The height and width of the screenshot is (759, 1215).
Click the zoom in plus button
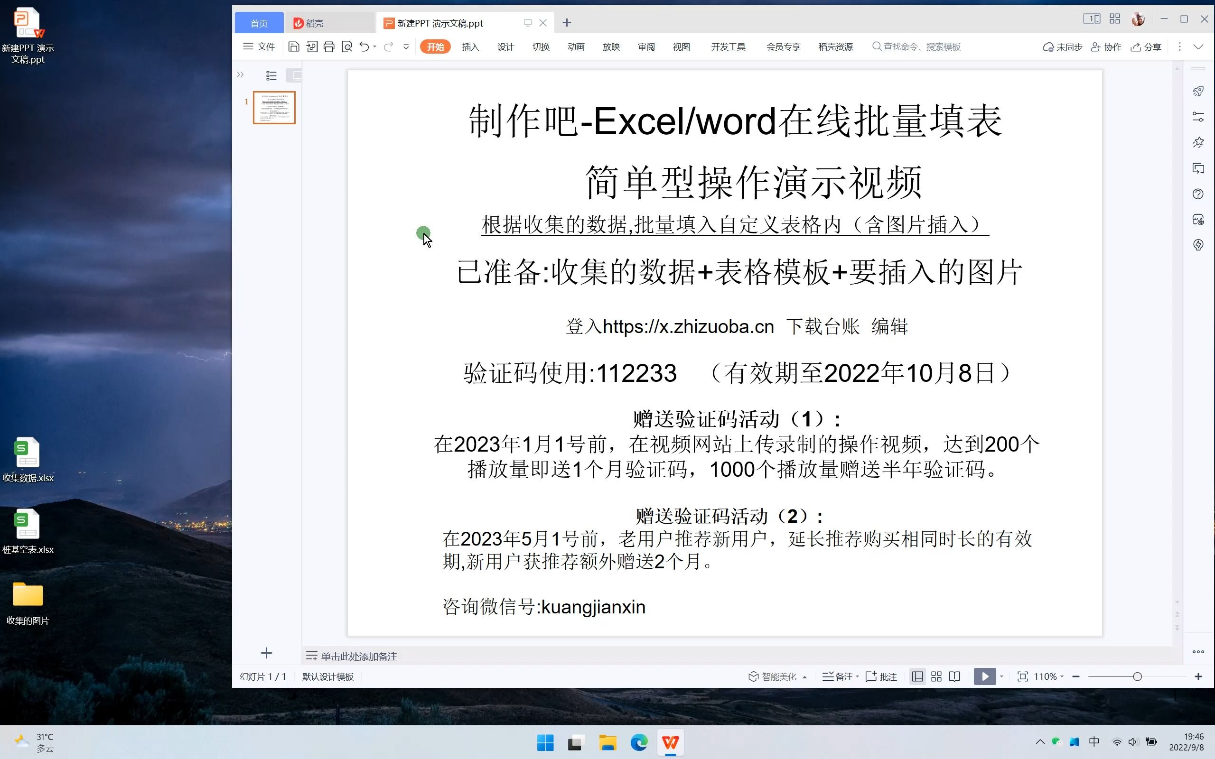click(1198, 676)
